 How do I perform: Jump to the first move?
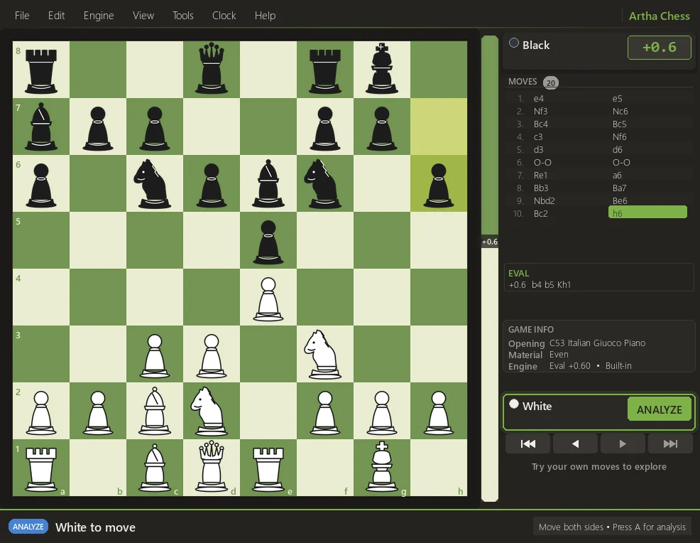point(527,443)
